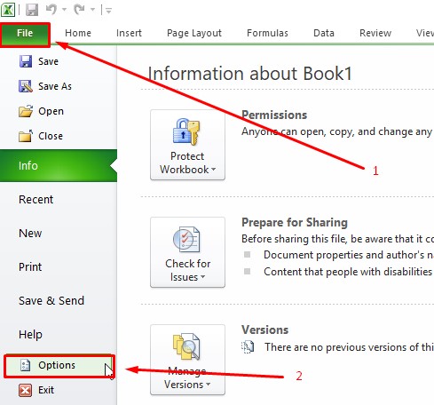Open the Protect Workbook dropdown
Viewport: 434px width, 405px height.
point(187,145)
